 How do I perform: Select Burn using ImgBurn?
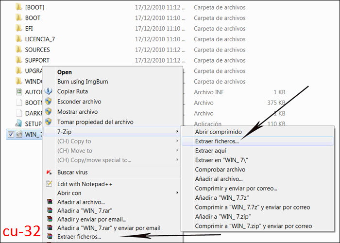(x=83, y=82)
